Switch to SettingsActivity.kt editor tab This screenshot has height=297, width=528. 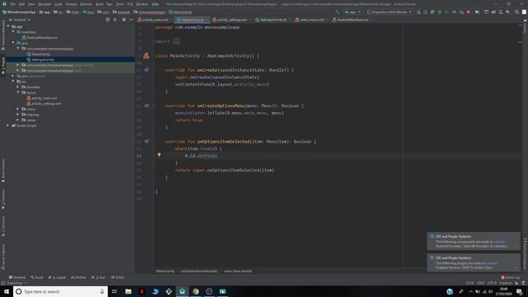coord(271,20)
